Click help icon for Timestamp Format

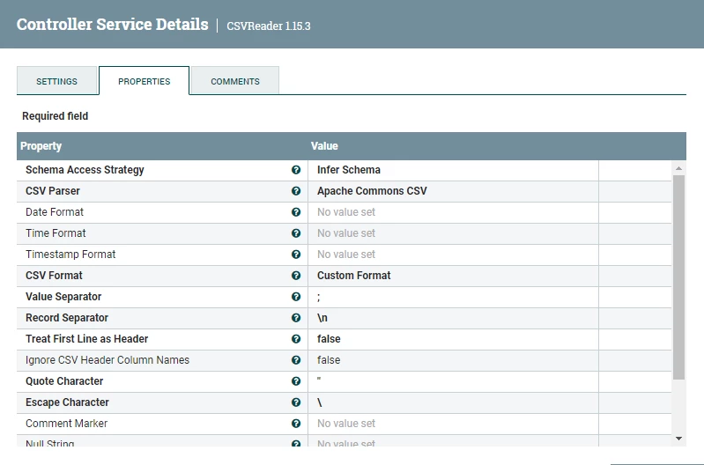pos(296,254)
